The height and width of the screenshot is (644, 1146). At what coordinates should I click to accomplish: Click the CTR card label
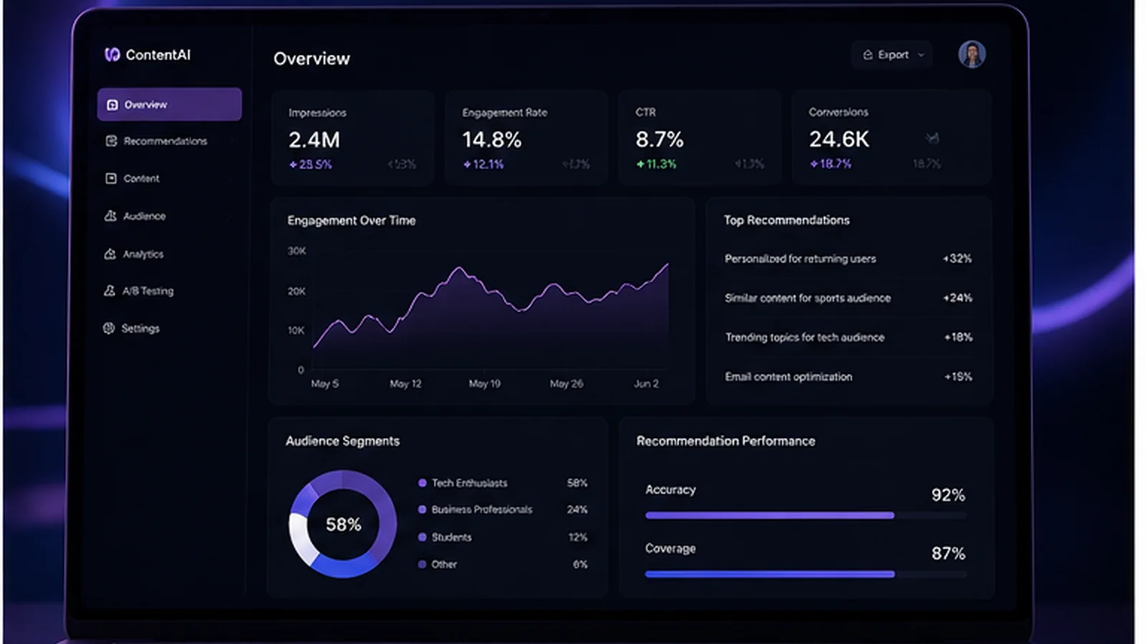(x=645, y=112)
